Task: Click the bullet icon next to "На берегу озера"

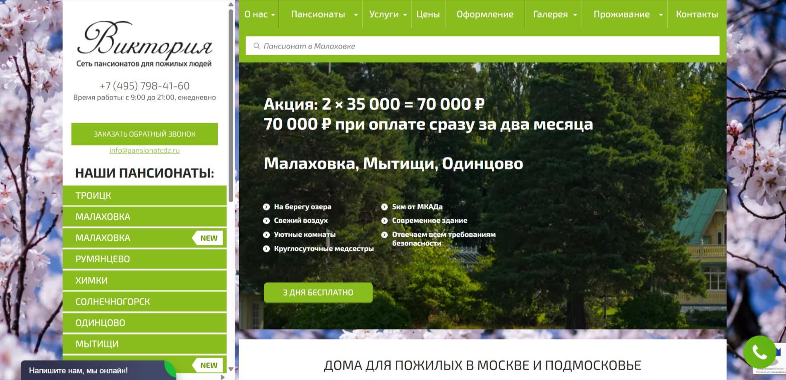Action: coord(266,207)
